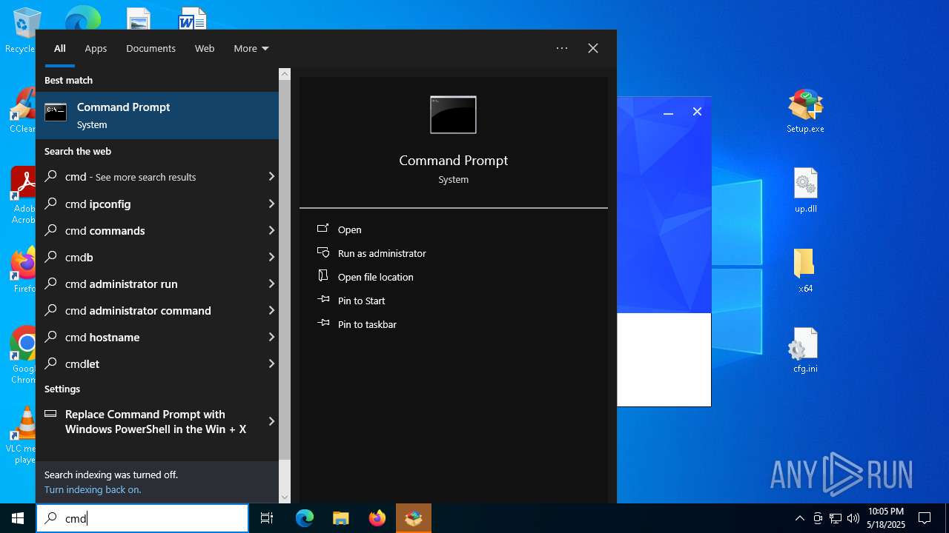Open Replace Command Prompt with PowerShell setting
Viewport: 949px width, 533px height.
pos(157,421)
